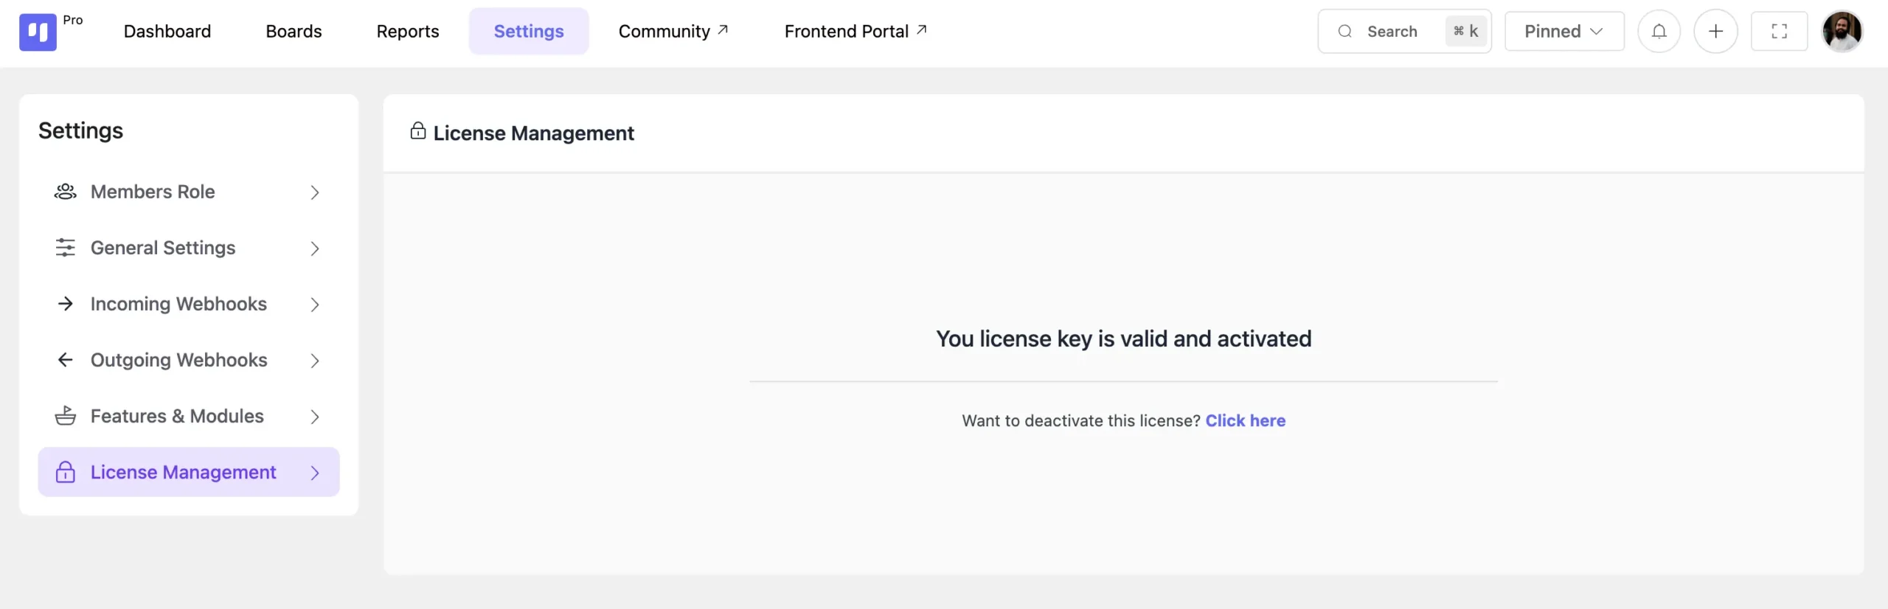Click the Features & Modules icon

click(x=65, y=416)
